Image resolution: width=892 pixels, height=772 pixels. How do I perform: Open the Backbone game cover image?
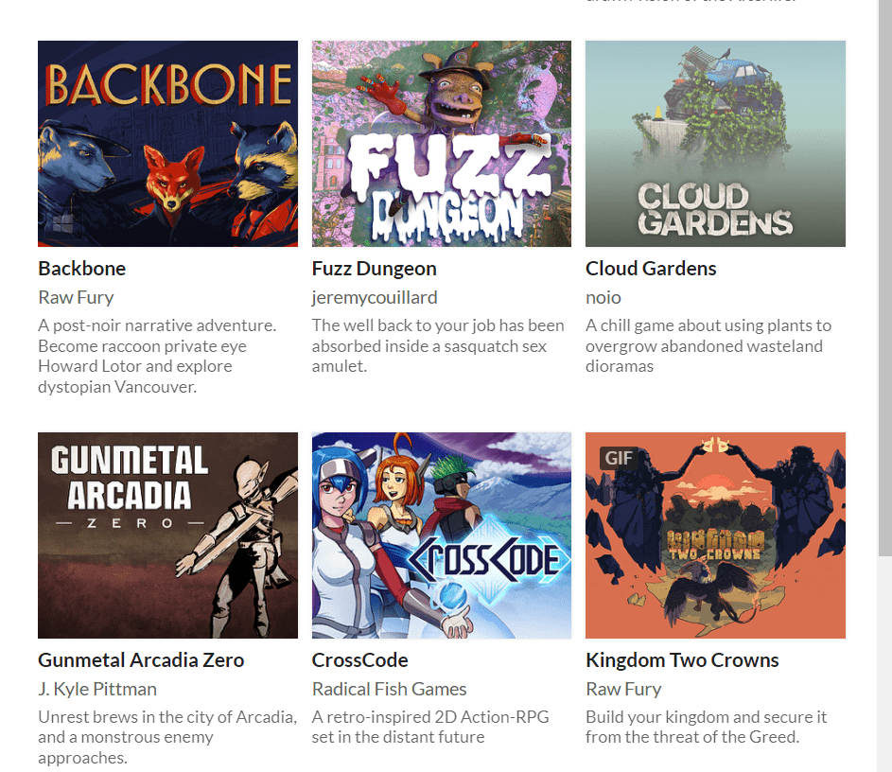point(167,144)
